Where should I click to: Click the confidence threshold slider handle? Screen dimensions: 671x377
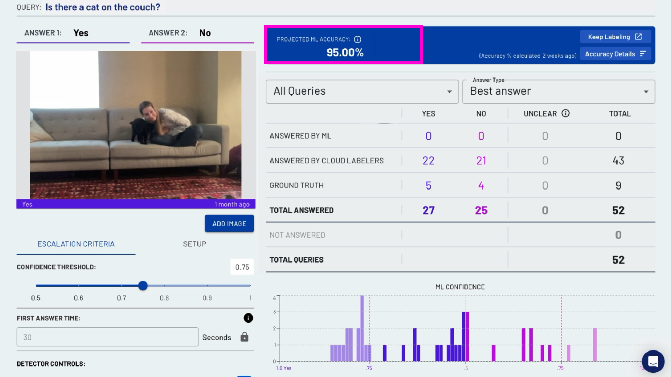coord(143,286)
